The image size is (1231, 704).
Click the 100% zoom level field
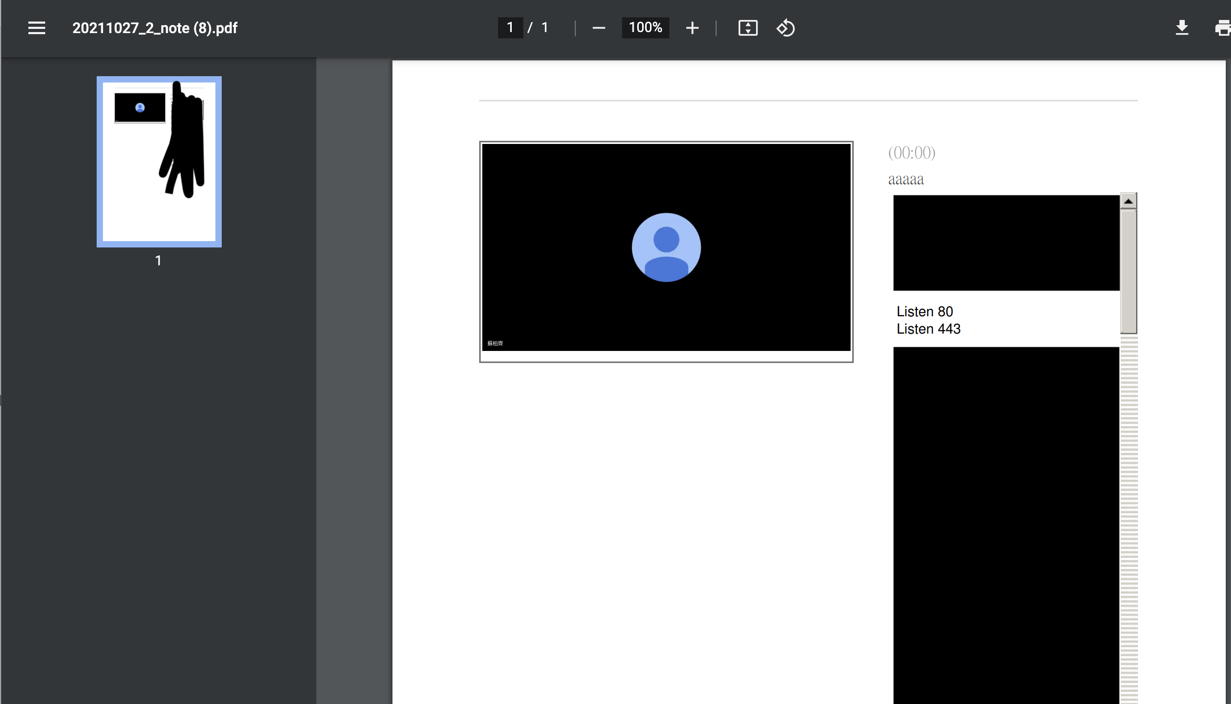[646, 28]
